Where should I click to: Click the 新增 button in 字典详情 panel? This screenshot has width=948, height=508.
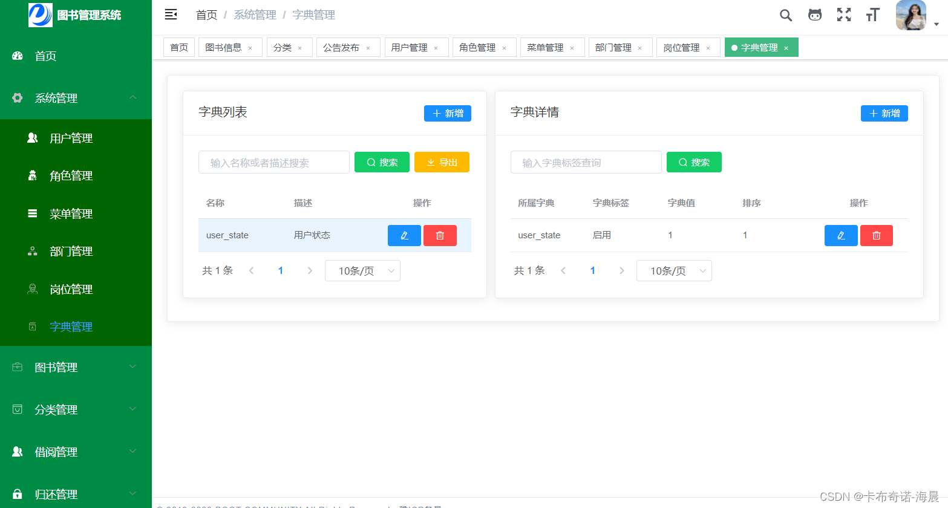[x=884, y=113]
